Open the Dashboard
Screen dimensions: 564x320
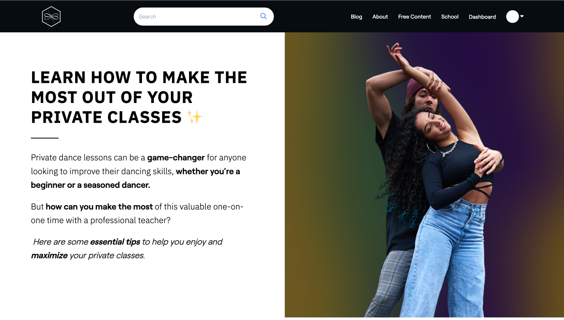click(482, 17)
